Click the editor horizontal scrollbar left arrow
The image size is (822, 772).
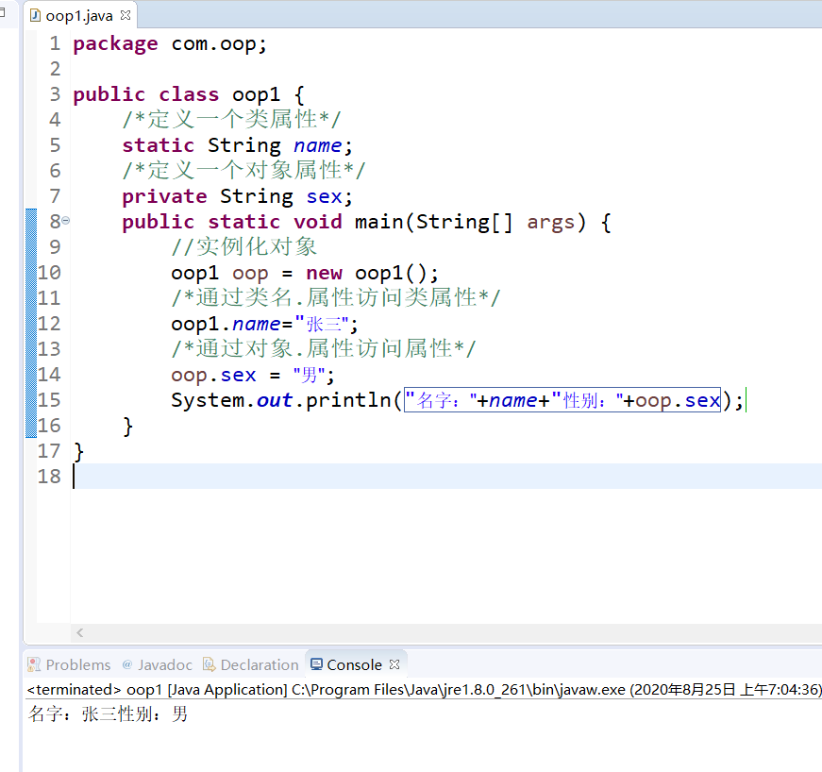click(79, 632)
